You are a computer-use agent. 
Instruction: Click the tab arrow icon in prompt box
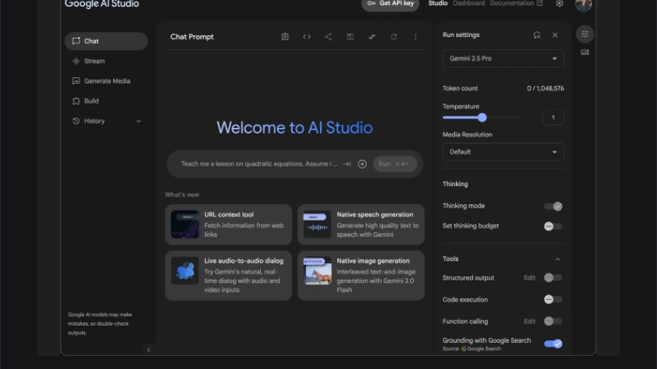click(x=347, y=164)
